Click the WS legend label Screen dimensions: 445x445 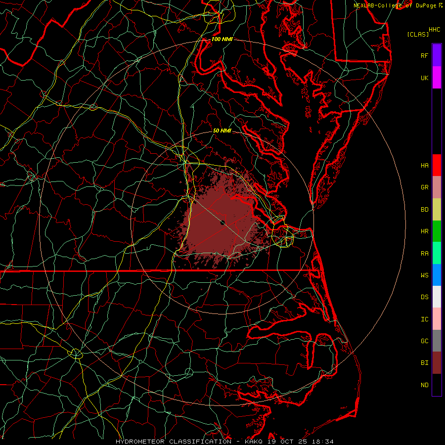425,275
